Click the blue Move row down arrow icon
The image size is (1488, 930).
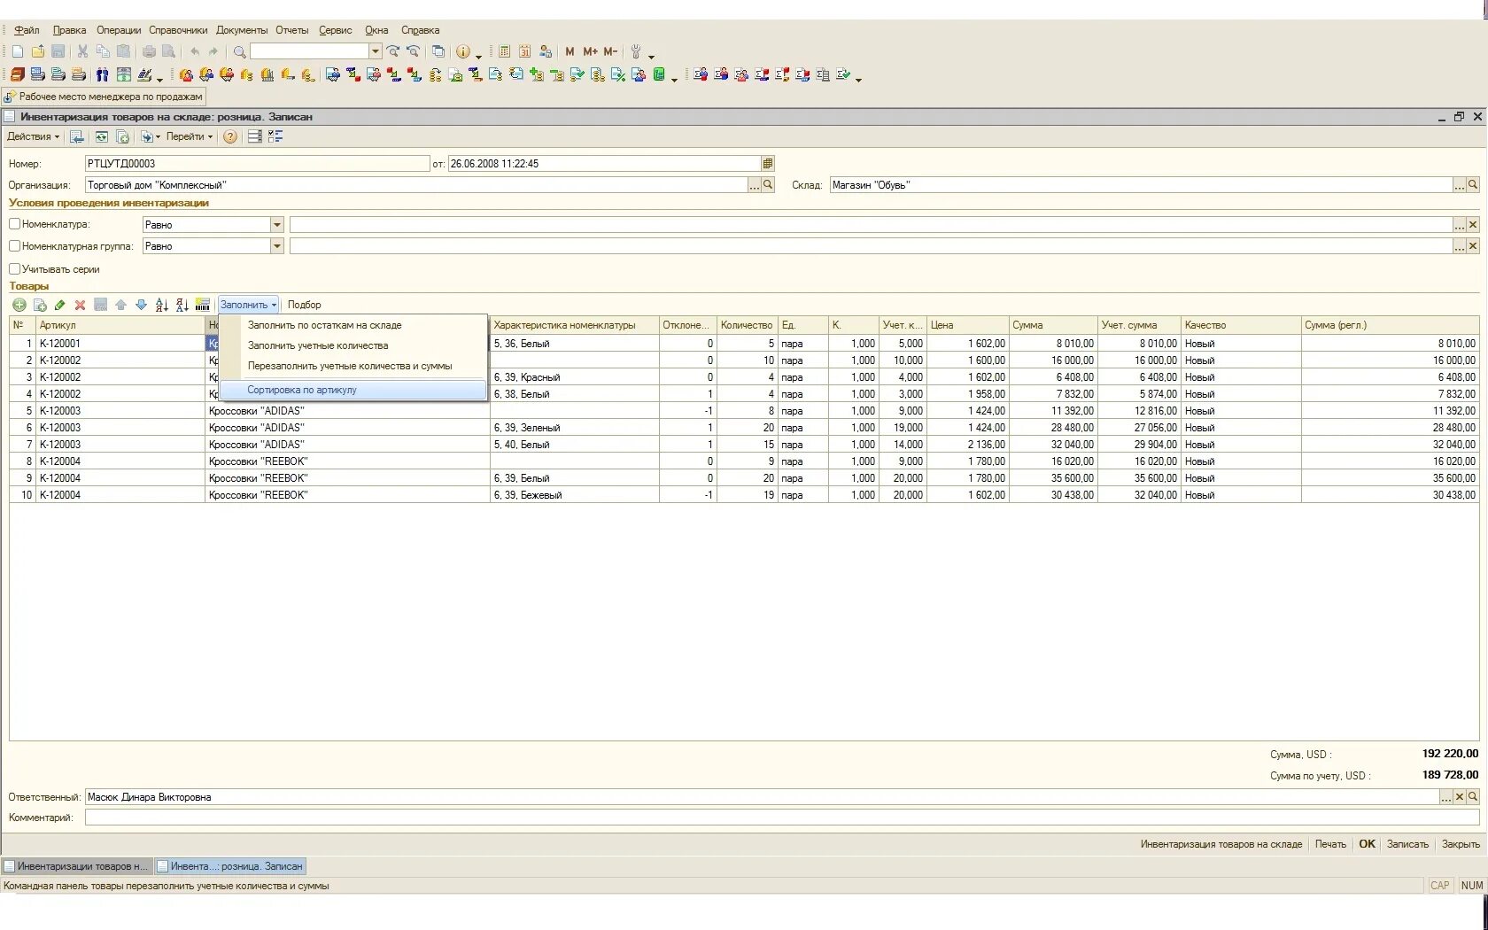(x=141, y=305)
